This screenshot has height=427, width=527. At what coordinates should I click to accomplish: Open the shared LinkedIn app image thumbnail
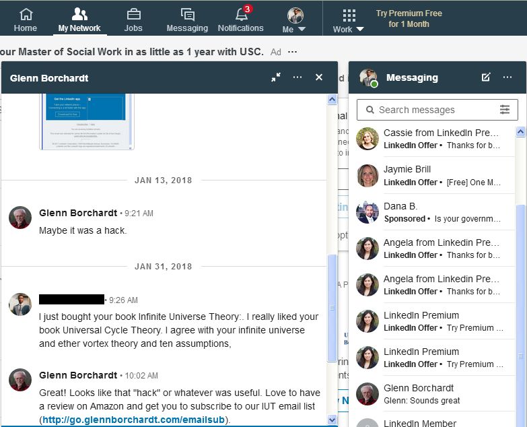tap(87, 122)
